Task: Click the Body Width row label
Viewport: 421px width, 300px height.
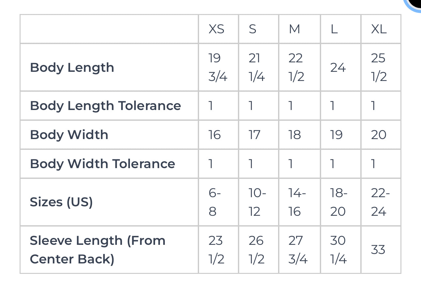Action: click(x=69, y=135)
